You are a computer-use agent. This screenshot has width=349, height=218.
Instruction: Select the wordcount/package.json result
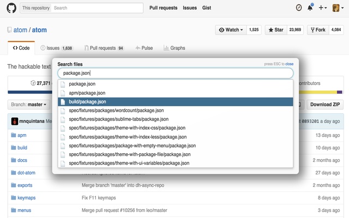click(176, 111)
